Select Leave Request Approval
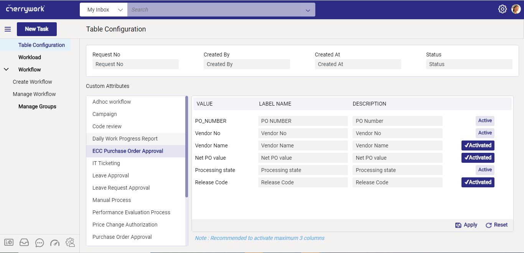 [136, 188]
